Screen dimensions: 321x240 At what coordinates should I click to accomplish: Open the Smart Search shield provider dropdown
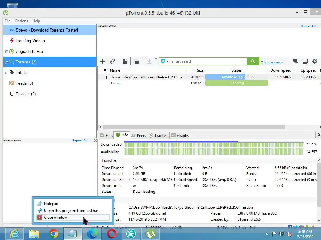[x=165, y=61]
